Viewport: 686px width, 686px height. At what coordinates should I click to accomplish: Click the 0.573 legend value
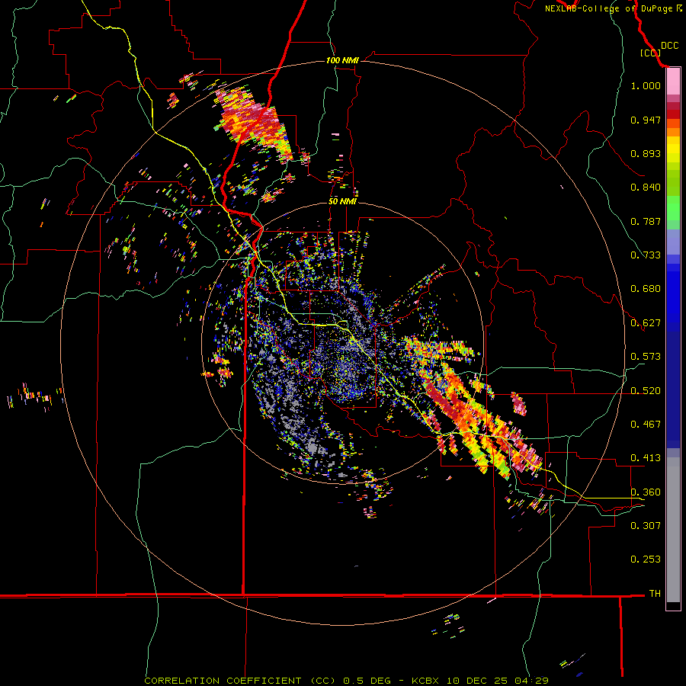[x=646, y=357]
